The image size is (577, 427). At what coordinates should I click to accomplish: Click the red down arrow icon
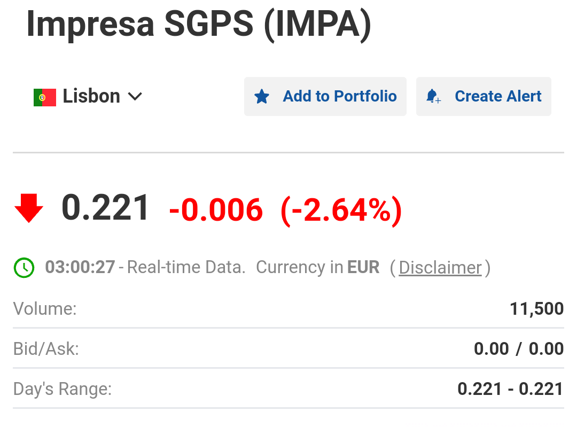[29, 208]
